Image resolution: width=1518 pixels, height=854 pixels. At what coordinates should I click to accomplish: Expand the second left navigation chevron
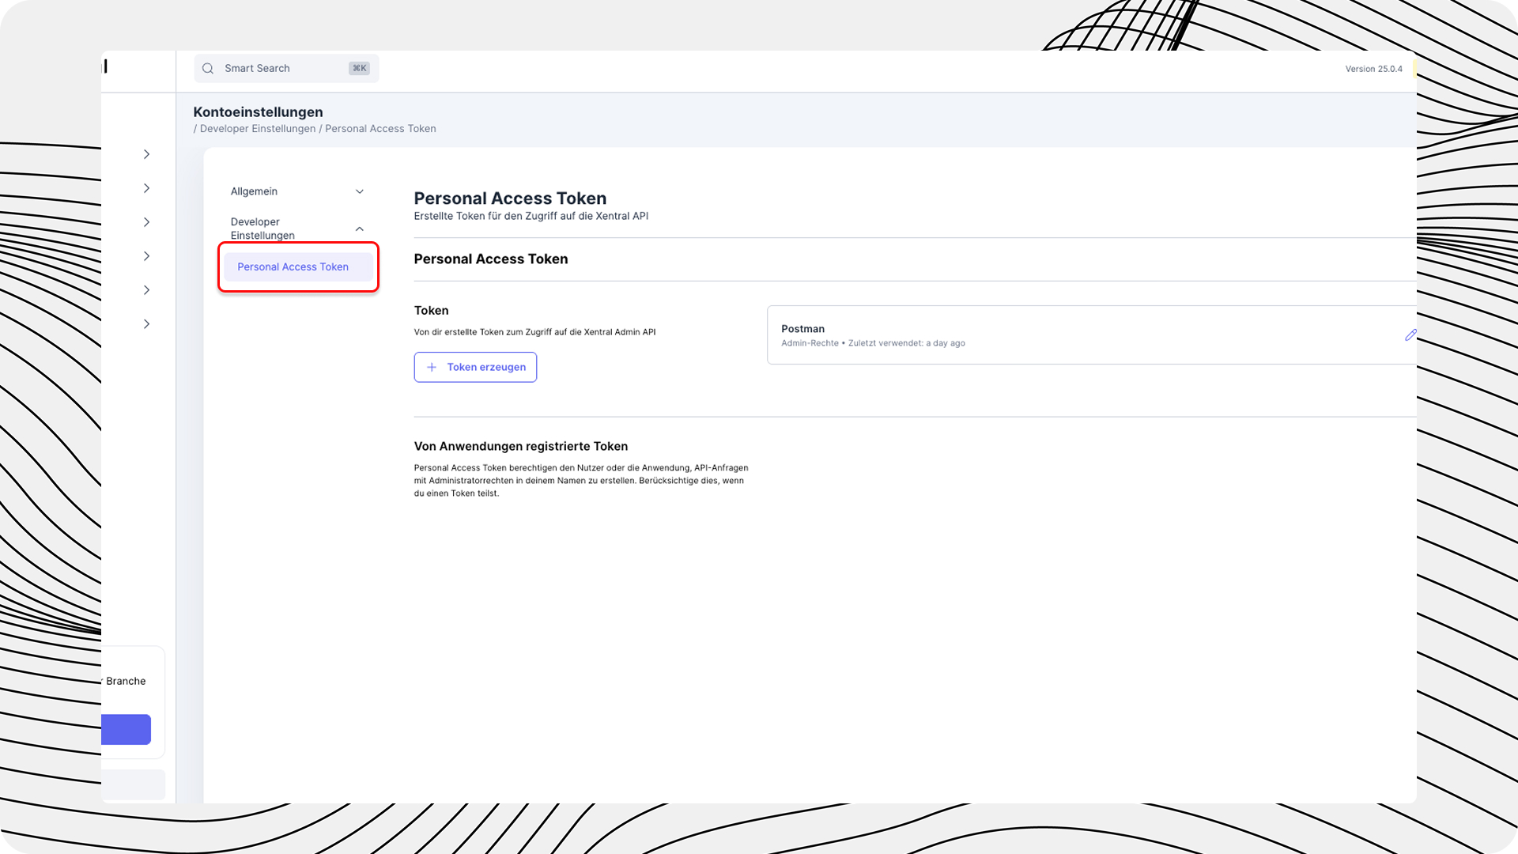point(146,188)
